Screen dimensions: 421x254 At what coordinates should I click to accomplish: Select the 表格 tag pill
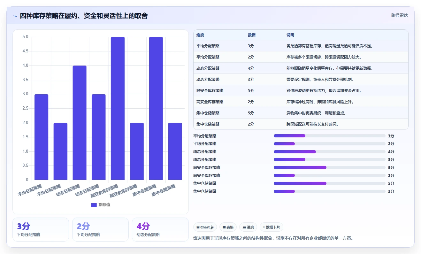[228, 227]
